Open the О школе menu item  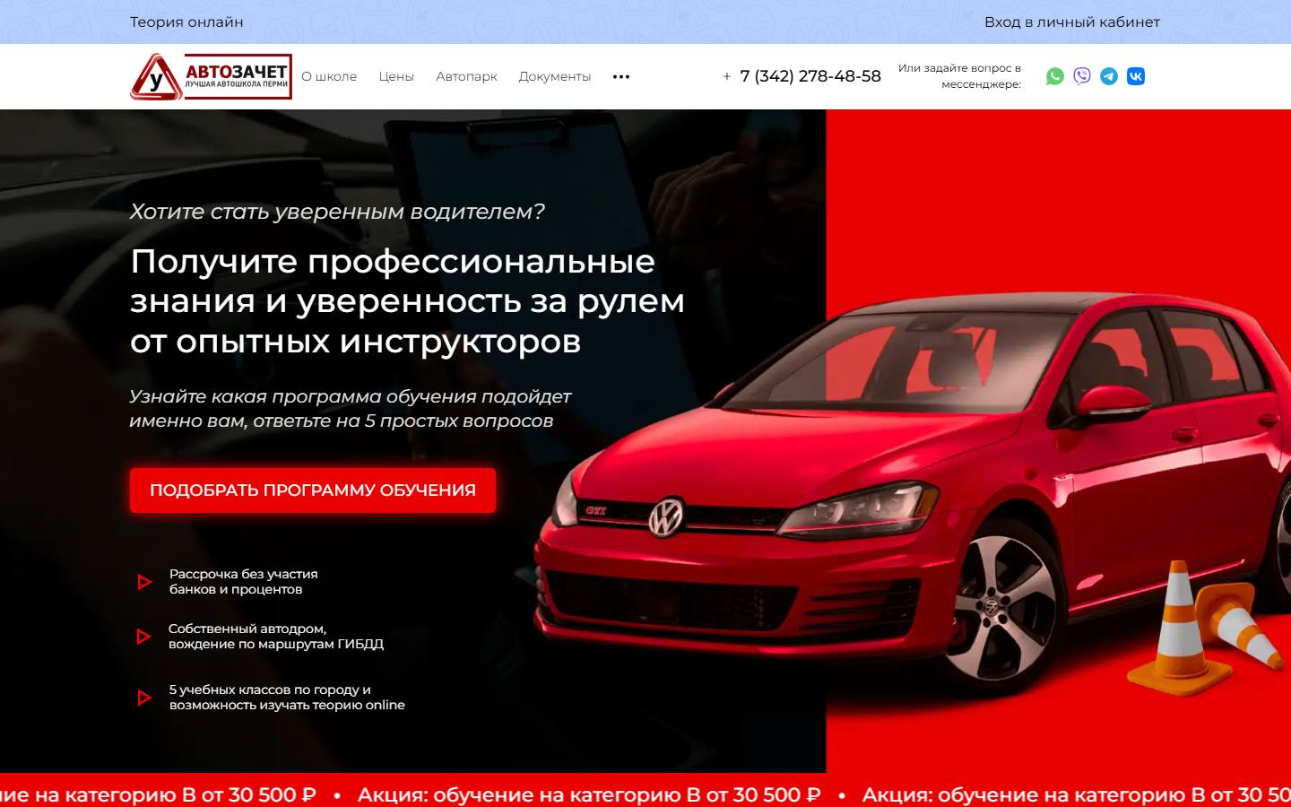point(329,76)
